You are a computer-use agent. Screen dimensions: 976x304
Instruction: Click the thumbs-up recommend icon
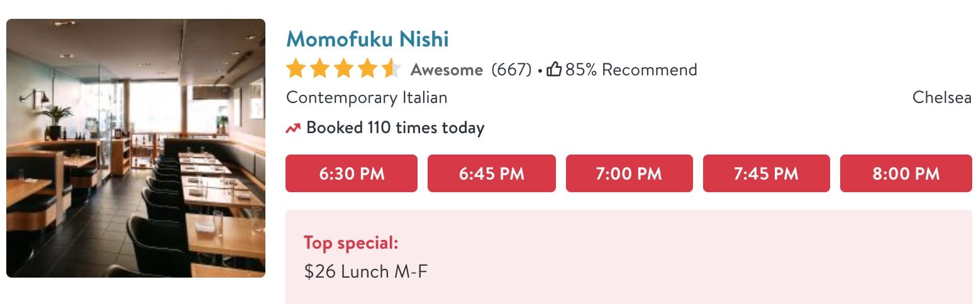pyautogui.click(x=553, y=69)
